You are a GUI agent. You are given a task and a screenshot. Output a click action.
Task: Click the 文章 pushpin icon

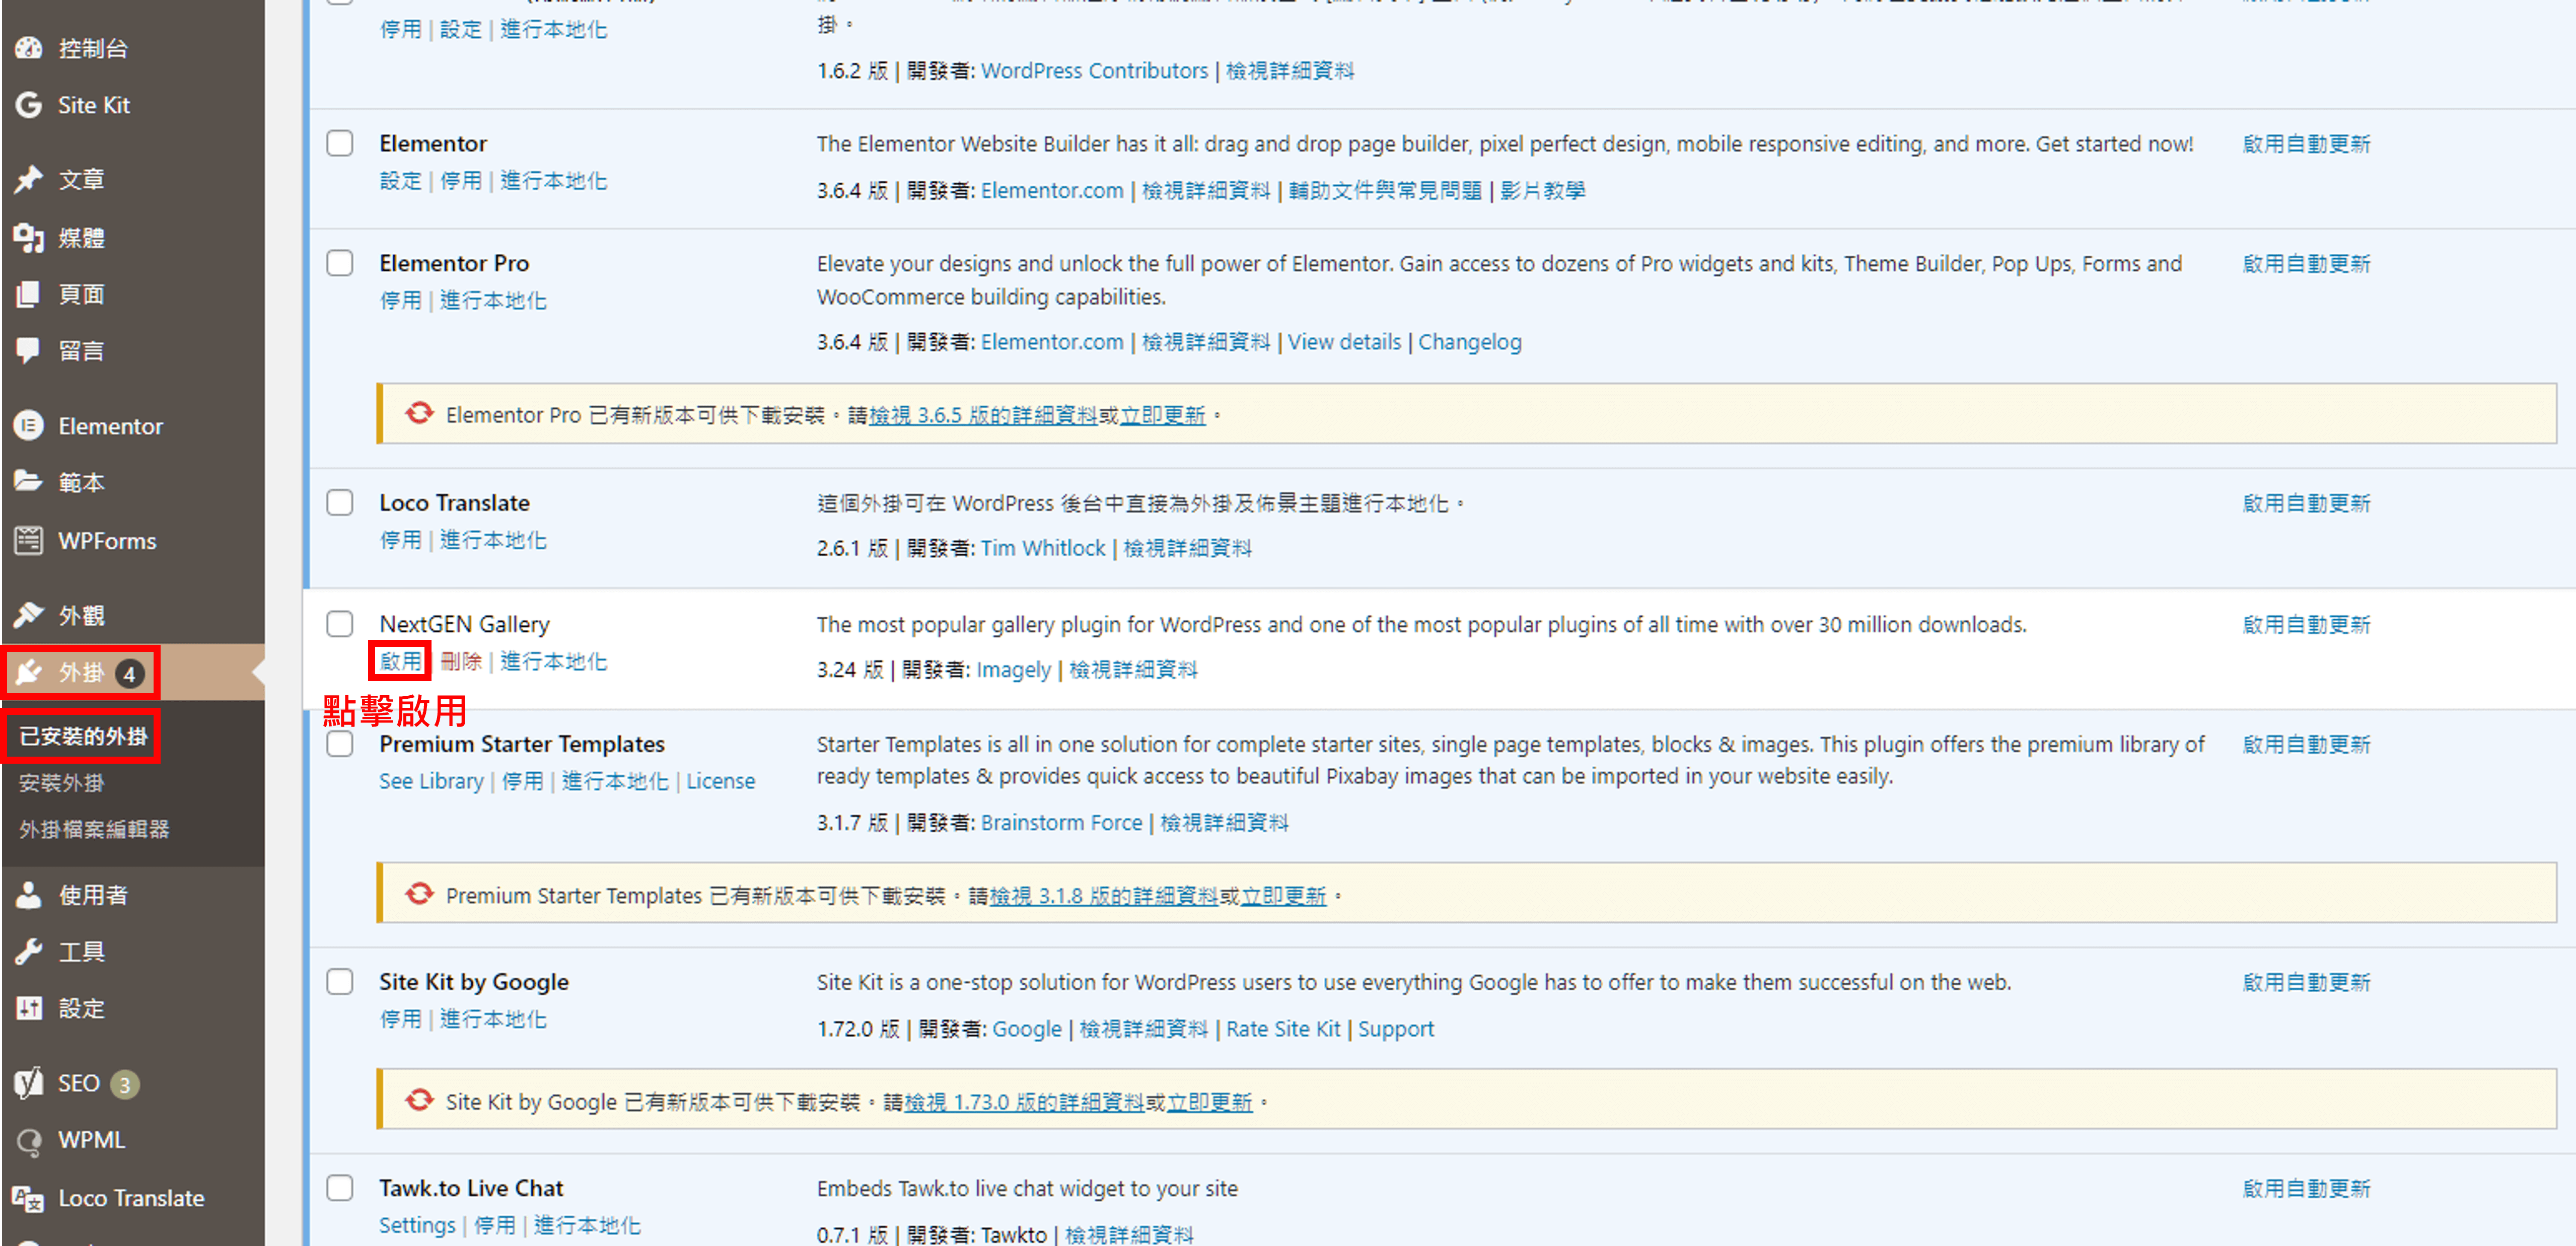pyautogui.click(x=28, y=179)
